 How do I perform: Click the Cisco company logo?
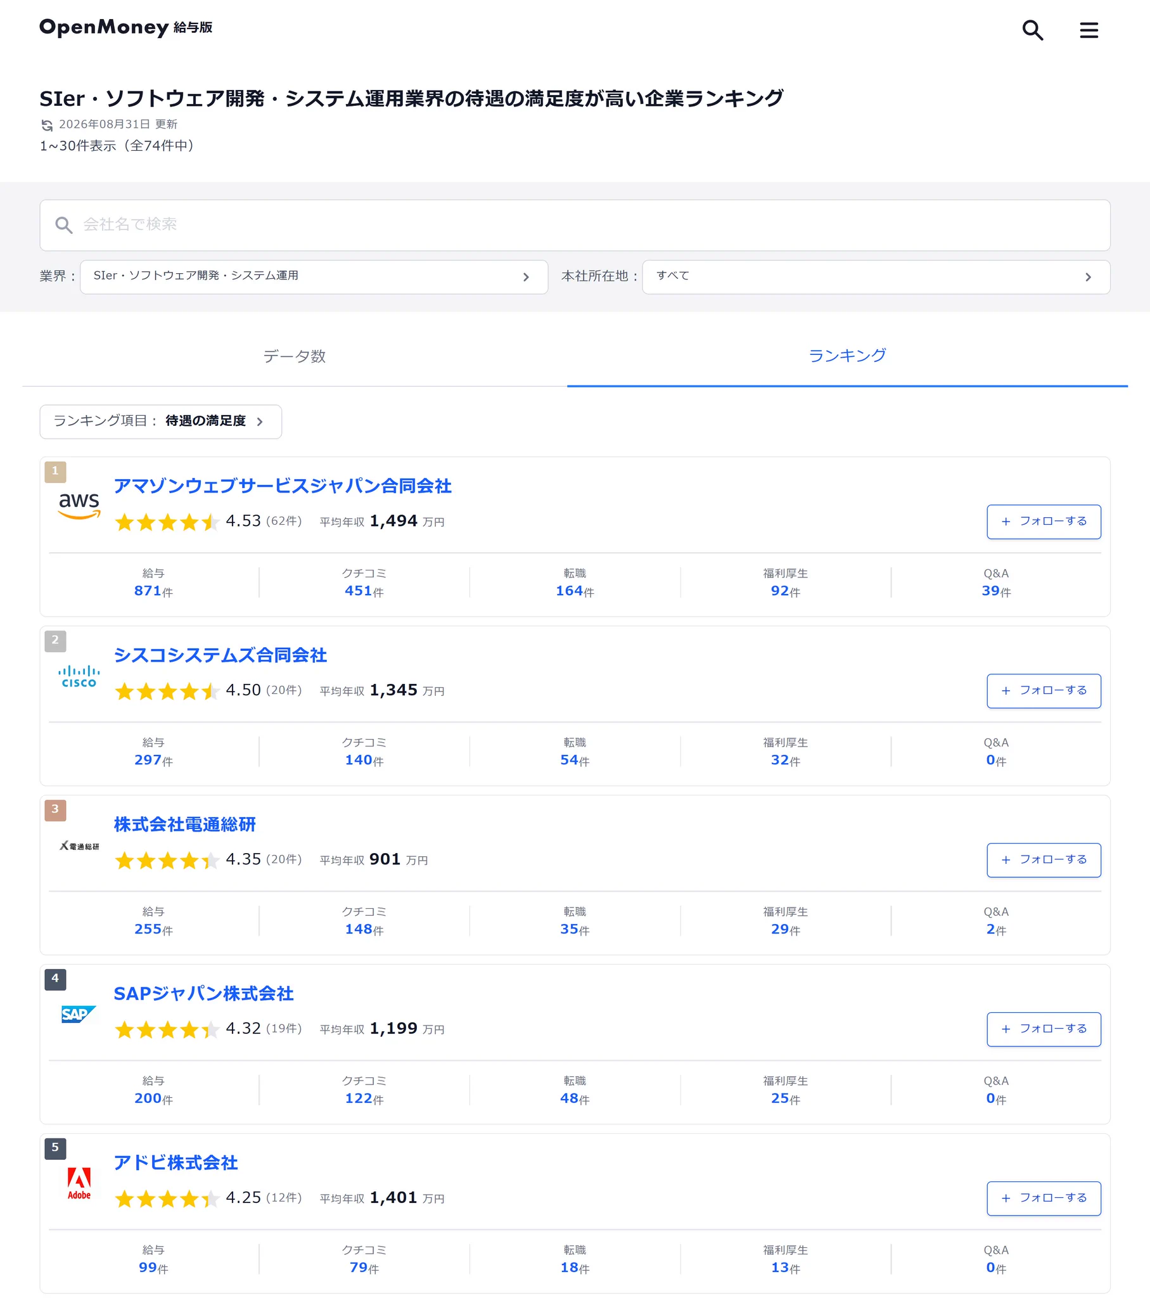[x=79, y=676]
